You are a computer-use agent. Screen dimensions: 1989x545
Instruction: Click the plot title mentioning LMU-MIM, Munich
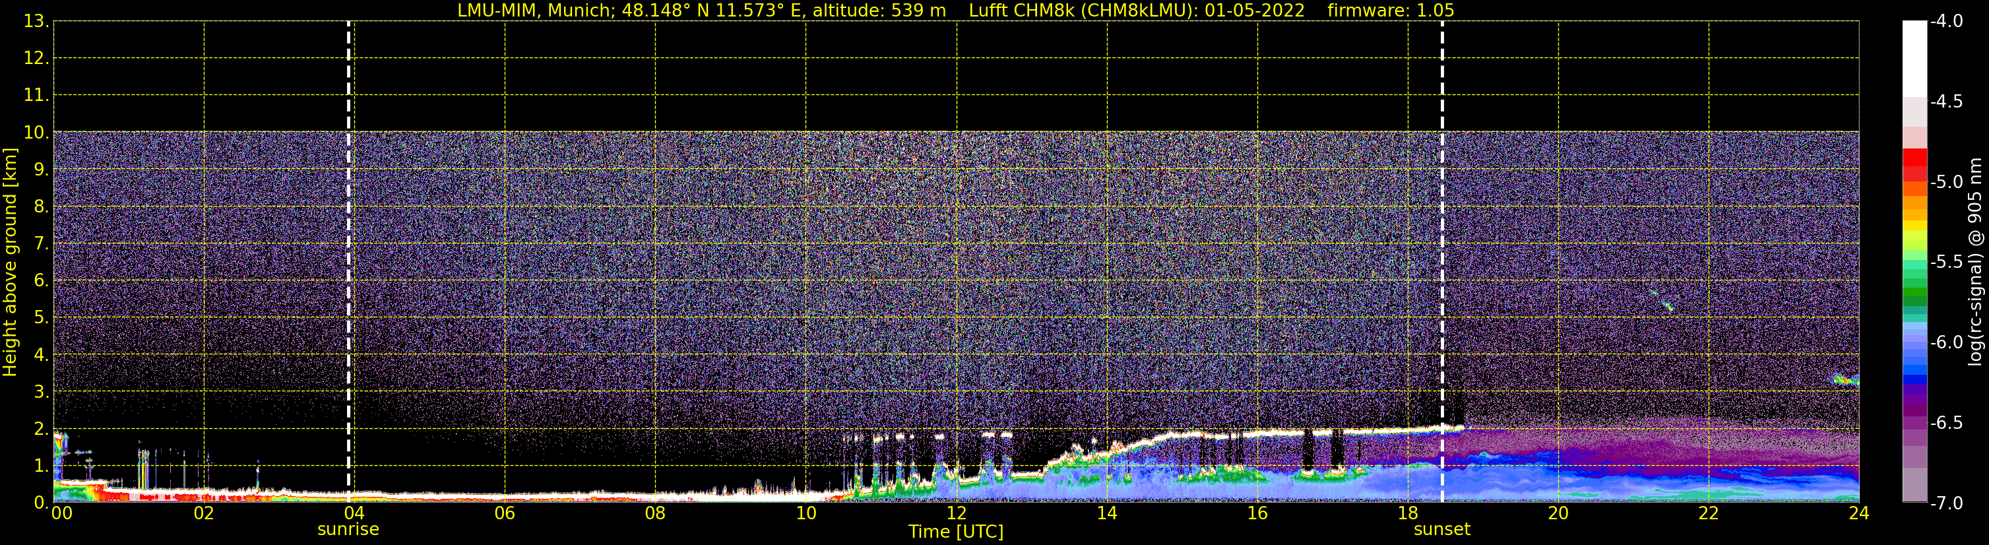(x=956, y=10)
